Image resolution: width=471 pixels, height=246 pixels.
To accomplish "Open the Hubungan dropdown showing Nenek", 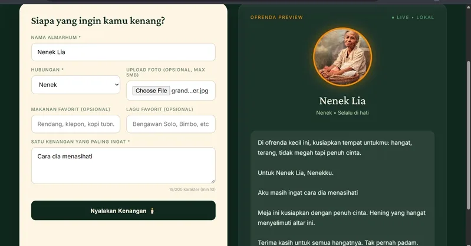I will [x=75, y=85].
